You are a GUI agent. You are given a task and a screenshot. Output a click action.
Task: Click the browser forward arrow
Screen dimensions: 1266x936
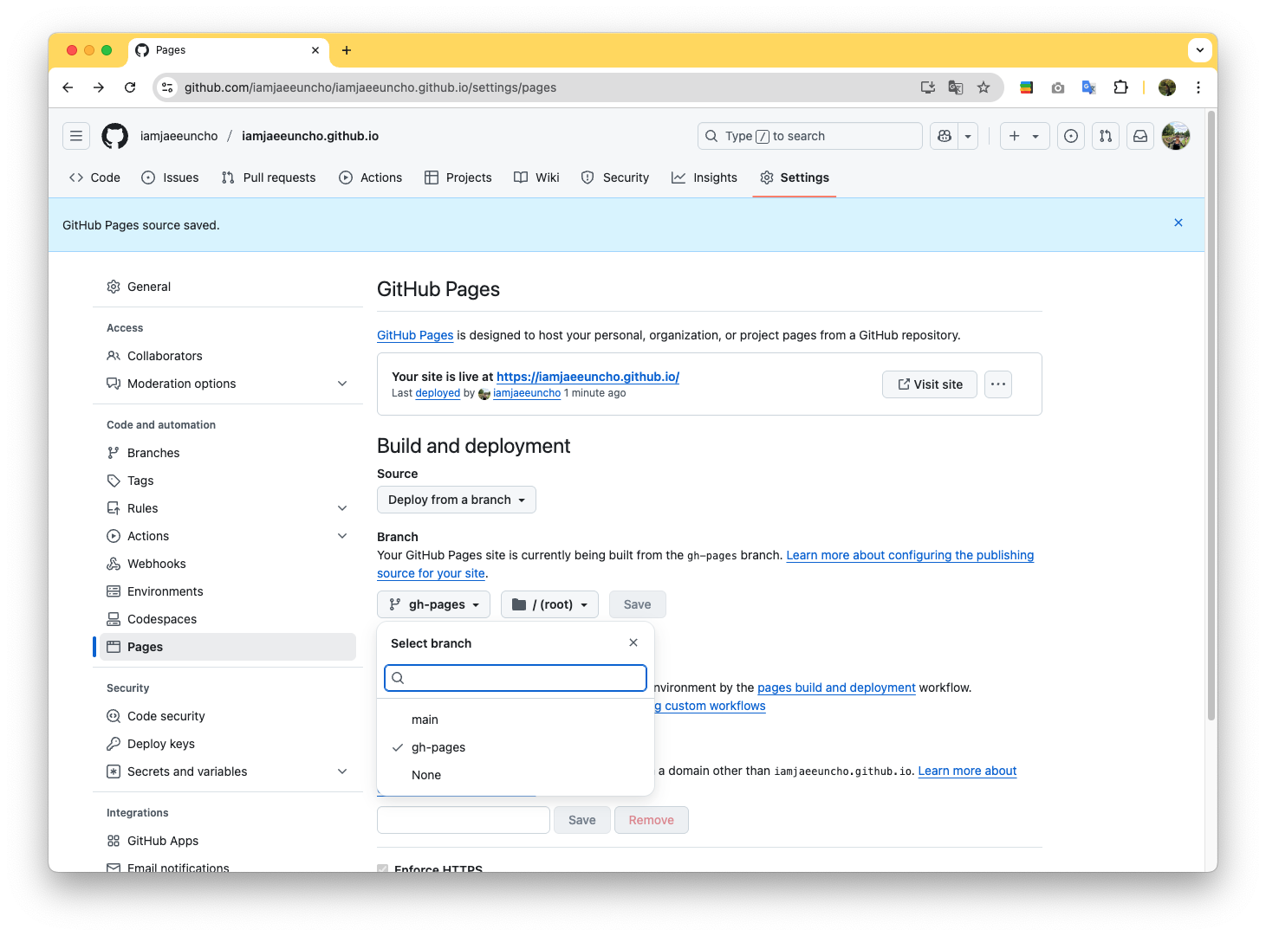point(99,87)
